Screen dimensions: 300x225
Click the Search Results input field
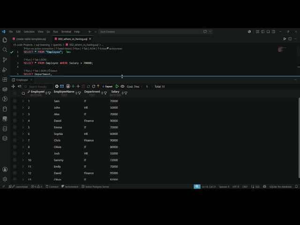pyautogui.click(x=37, y=86)
